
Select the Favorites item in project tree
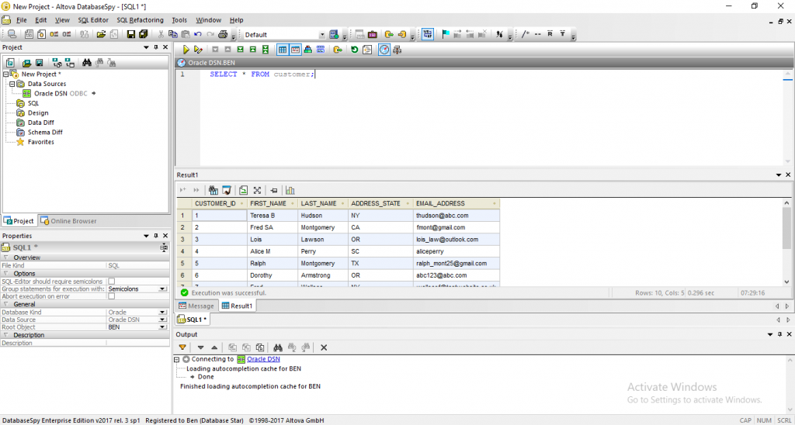click(x=40, y=142)
